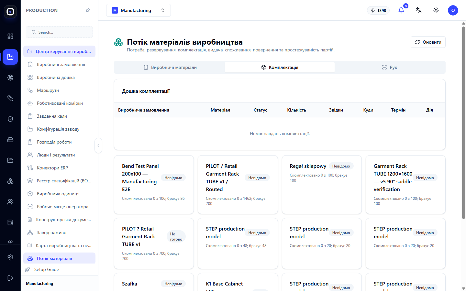
Task: Toggle the light/dark theme sun icon
Action: (436, 10)
